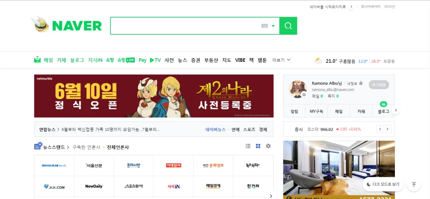
Task: Open the 증시 코스닥 966.02 ticker
Action: point(328,129)
